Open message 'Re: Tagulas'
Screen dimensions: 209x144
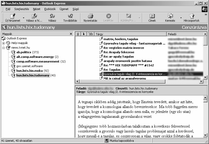tap(112, 70)
